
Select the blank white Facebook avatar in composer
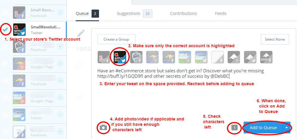[x=217, y=57]
